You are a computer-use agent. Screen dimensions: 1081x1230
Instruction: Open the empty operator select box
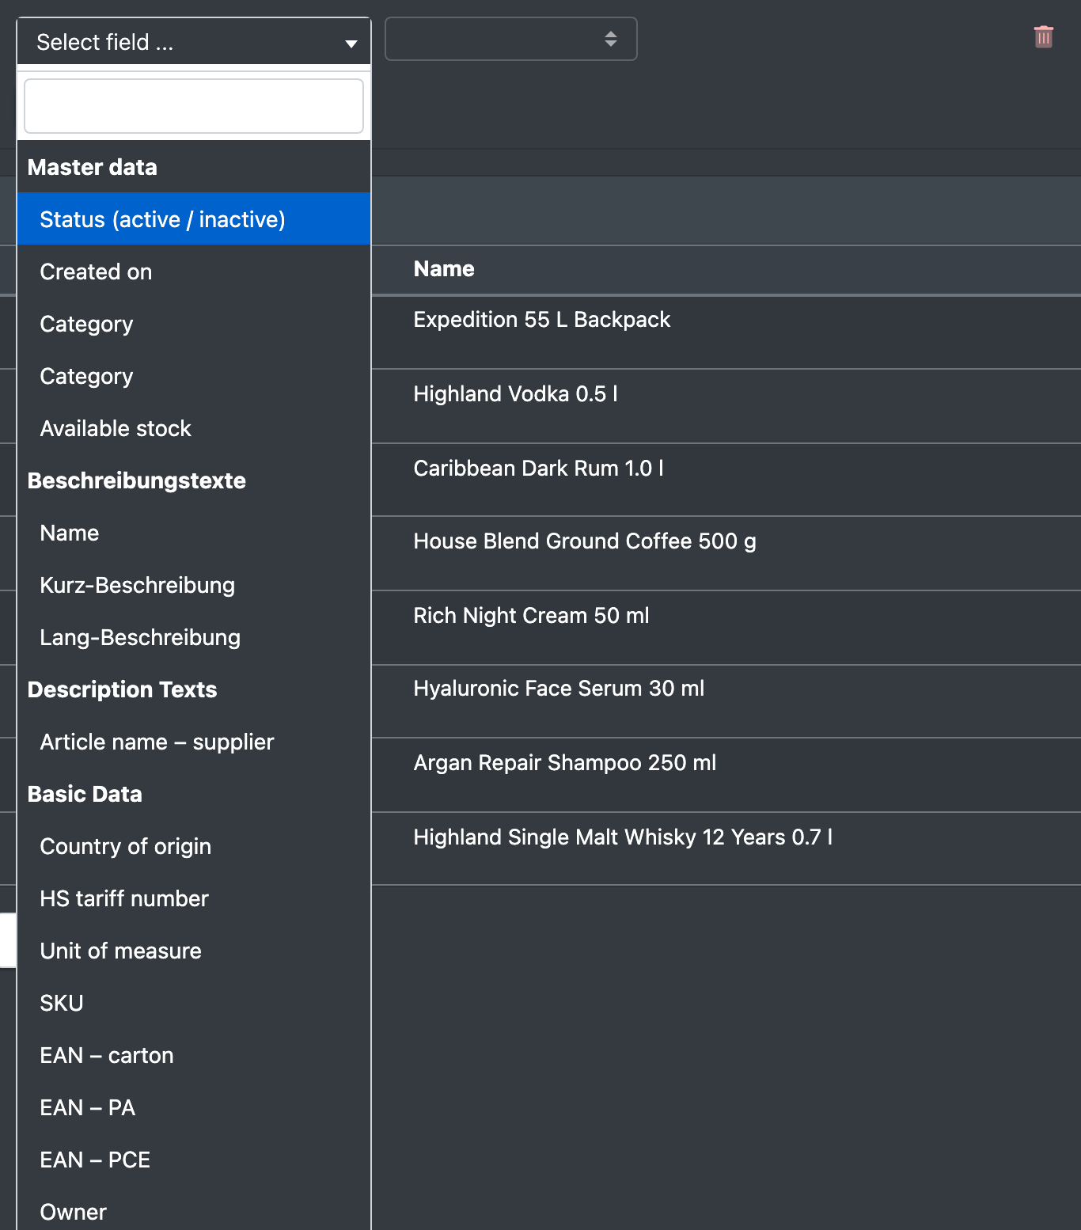click(x=511, y=39)
